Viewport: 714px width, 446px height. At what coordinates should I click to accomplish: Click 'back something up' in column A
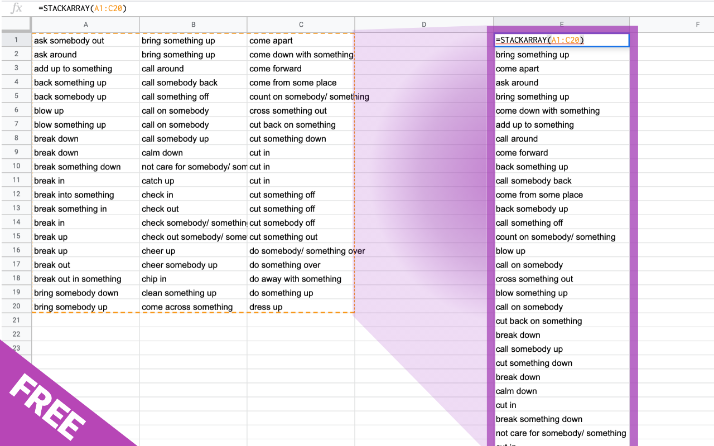tap(85, 83)
